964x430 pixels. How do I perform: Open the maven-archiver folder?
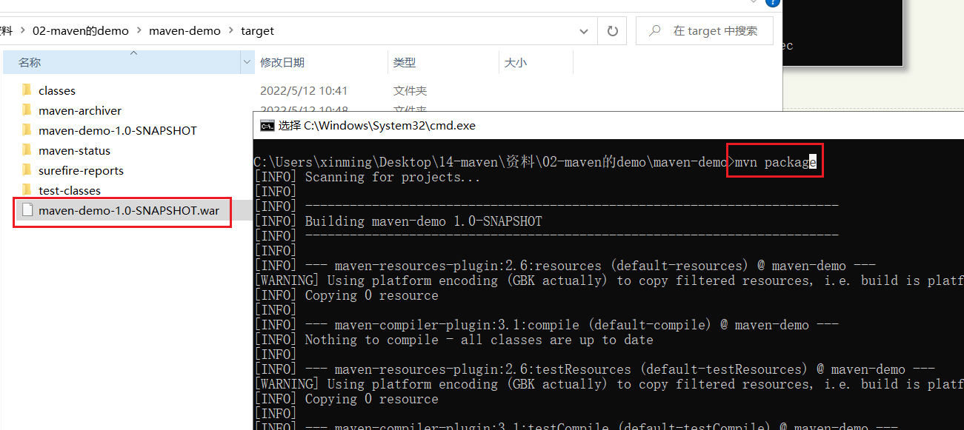tap(82, 110)
